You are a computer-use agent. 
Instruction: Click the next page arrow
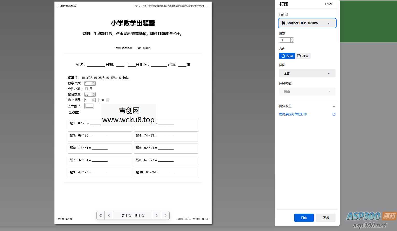point(157,215)
